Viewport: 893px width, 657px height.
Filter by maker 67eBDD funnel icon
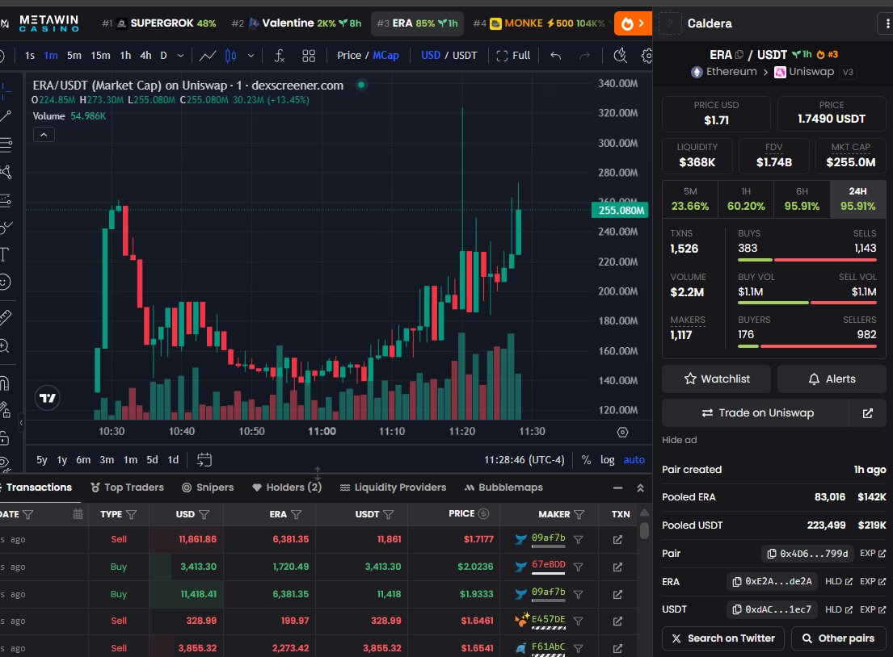click(x=578, y=567)
